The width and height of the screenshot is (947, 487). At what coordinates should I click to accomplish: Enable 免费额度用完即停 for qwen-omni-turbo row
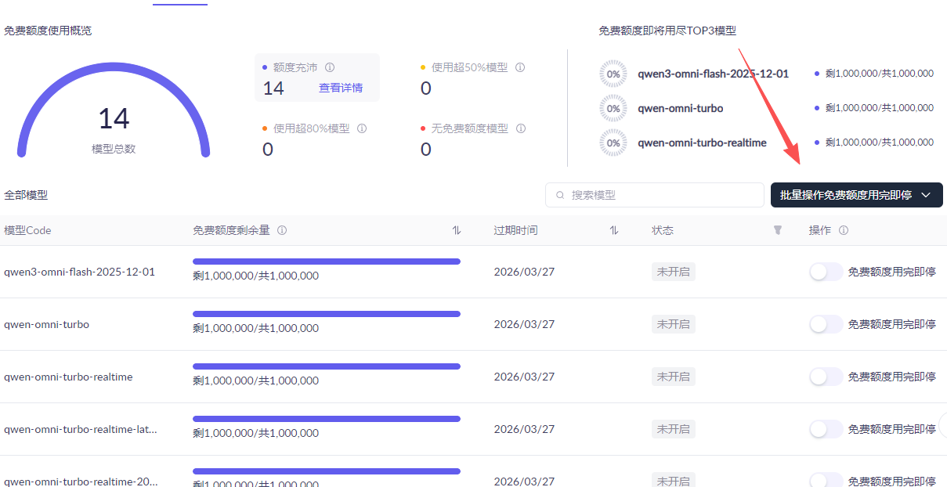point(826,324)
